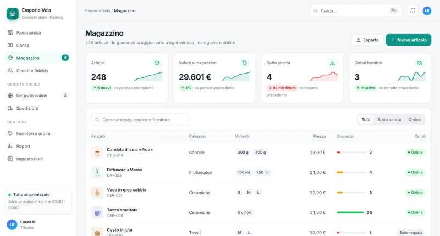Select the 200 g variant chip
The height and width of the screenshot is (236, 440).
[243, 153]
